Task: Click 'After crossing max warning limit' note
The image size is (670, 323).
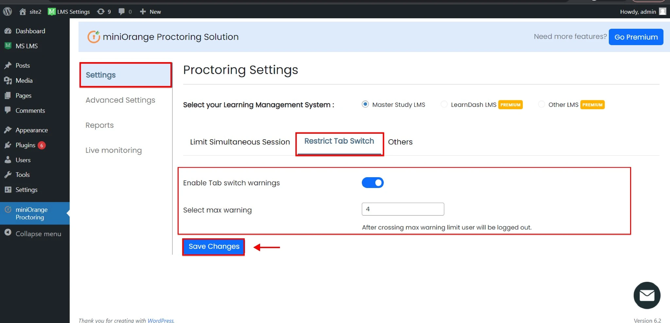Action: coord(447,227)
